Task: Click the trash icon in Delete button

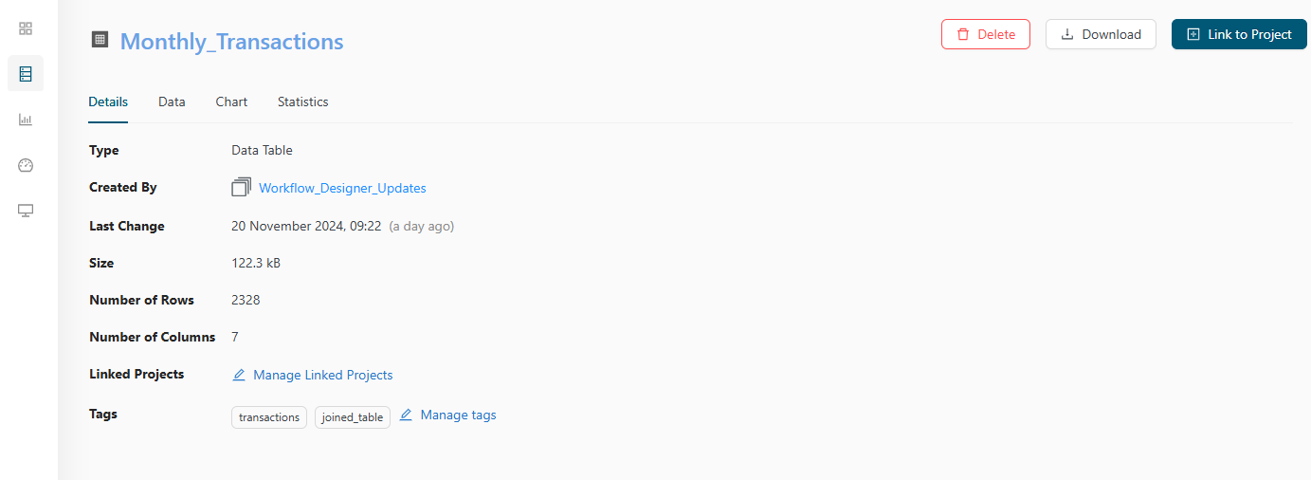Action: click(963, 34)
